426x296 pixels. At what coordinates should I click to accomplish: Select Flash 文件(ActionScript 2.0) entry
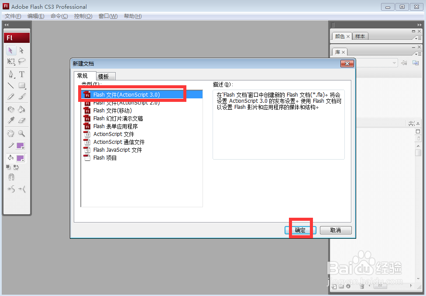pos(142,103)
